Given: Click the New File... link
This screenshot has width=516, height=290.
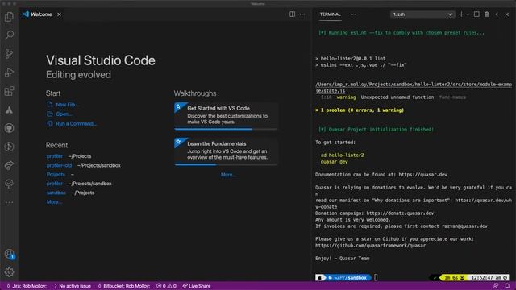Looking at the screenshot, I should coord(68,105).
